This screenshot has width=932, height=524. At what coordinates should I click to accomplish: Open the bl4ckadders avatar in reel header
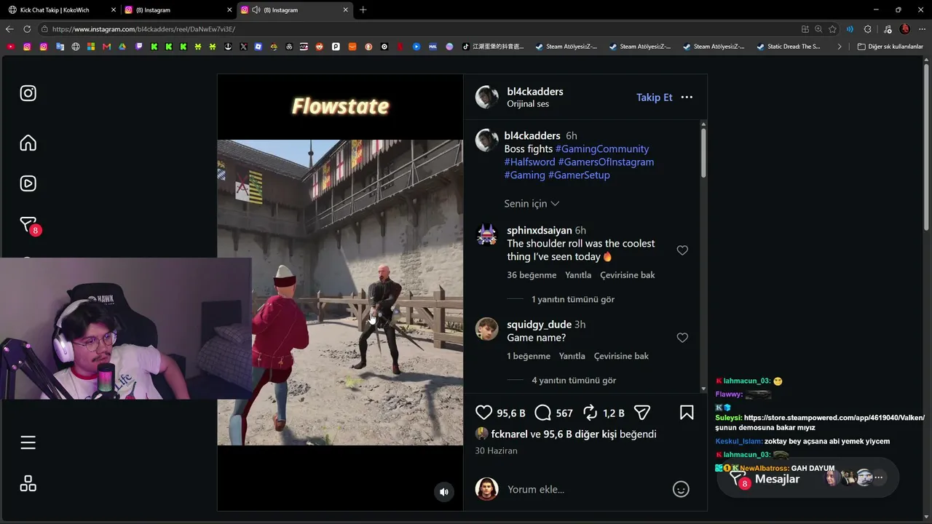(486, 97)
